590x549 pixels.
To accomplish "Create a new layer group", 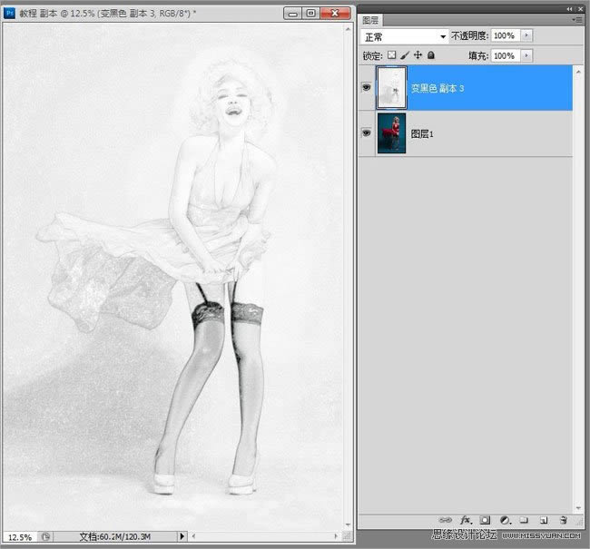I will pos(524,520).
